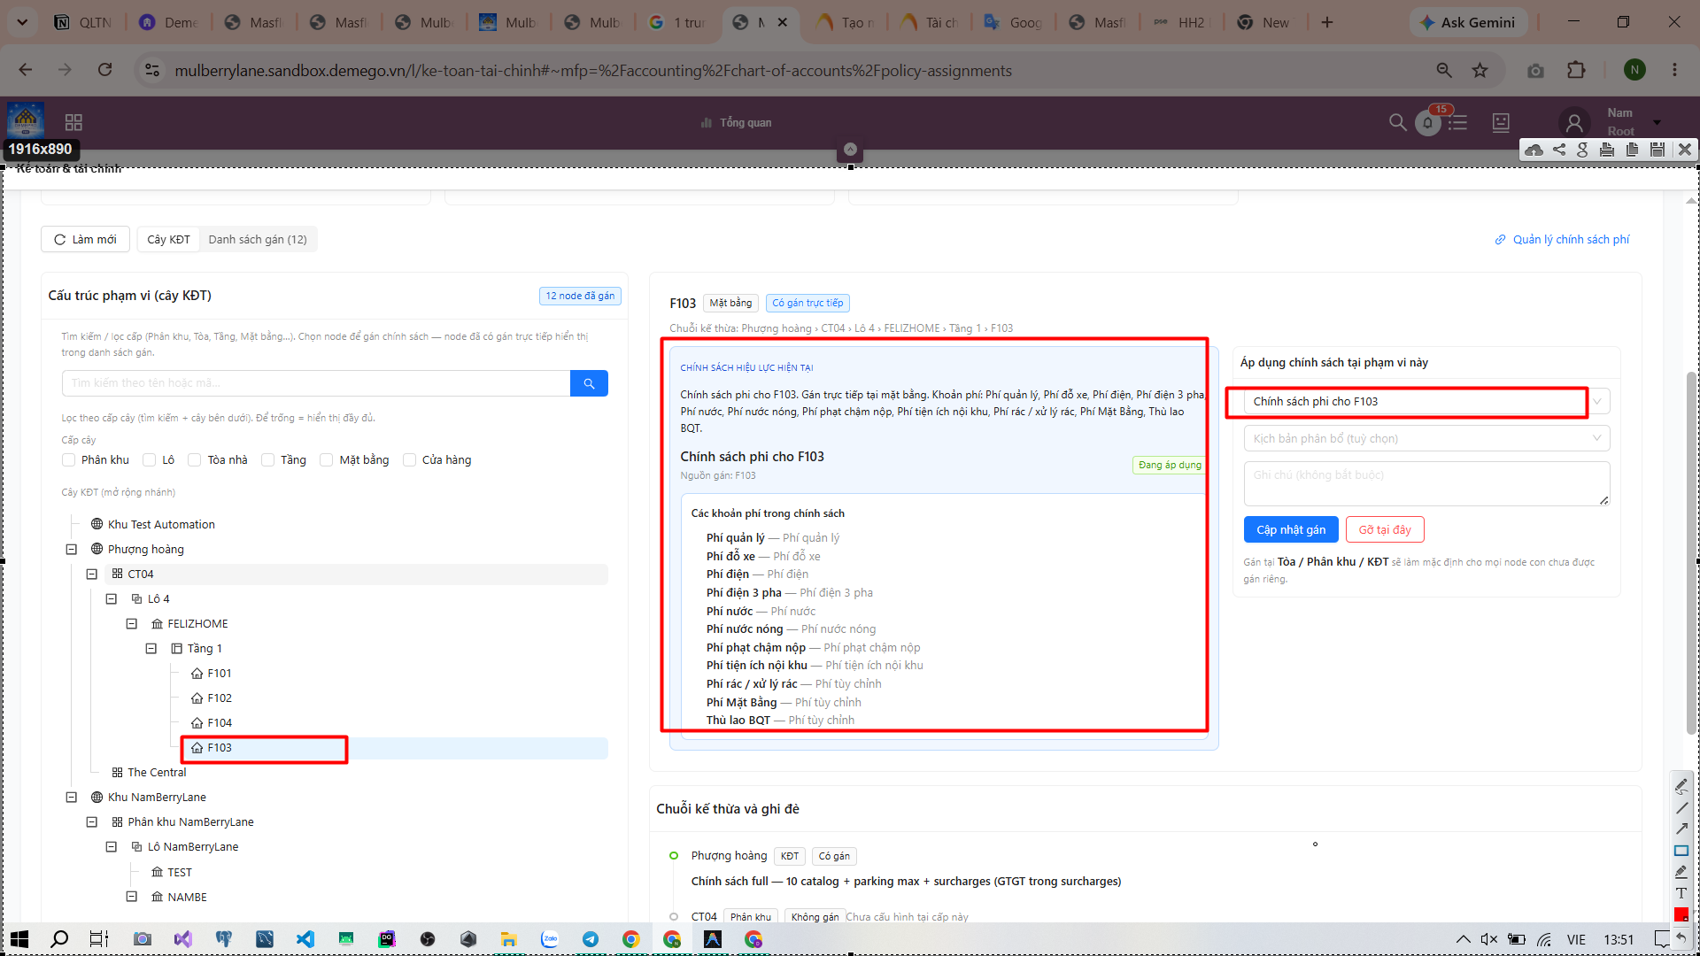Copy the screenshot with Lightshot copy icon
Viewport: 1700px width, 956px height.
[x=1632, y=150]
